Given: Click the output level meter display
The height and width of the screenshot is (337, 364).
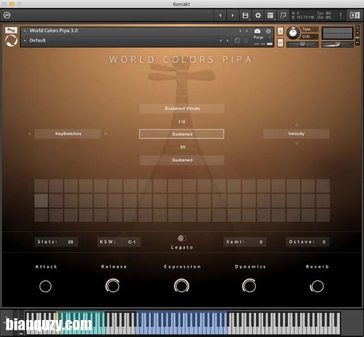Looking at the screenshot, I should click(x=337, y=33).
